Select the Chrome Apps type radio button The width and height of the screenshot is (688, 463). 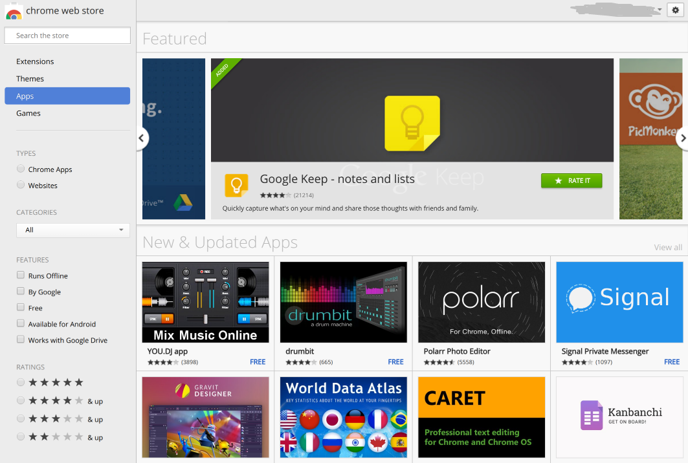click(x=21, y=169)
